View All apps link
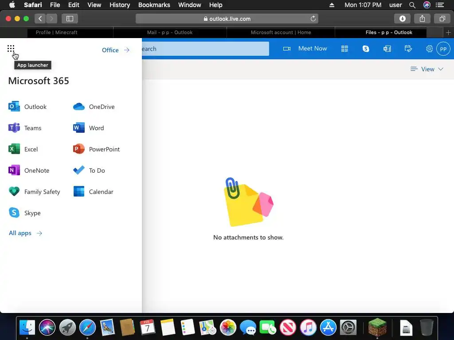 point(25,233)
